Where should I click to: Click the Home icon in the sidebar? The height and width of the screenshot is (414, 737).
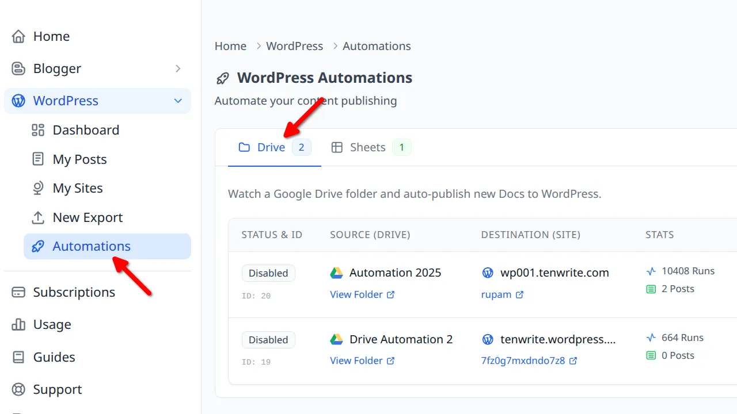click(x=18, y=36)
